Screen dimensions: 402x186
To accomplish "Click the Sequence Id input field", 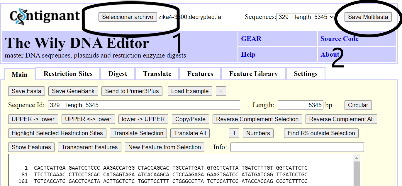I will click(144, 105).
